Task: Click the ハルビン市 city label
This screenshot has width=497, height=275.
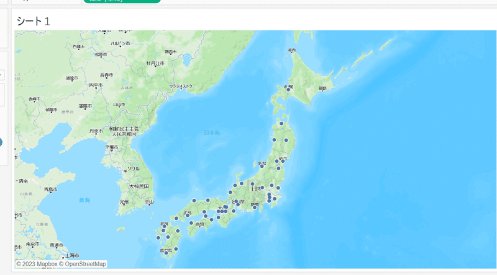Action: tap(120, 43)
